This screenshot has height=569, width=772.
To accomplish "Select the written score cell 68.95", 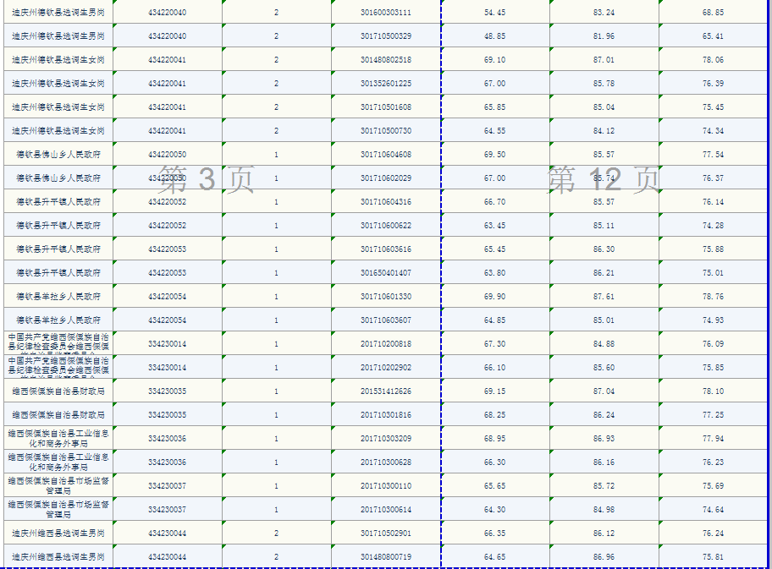I will pos(495,439).
